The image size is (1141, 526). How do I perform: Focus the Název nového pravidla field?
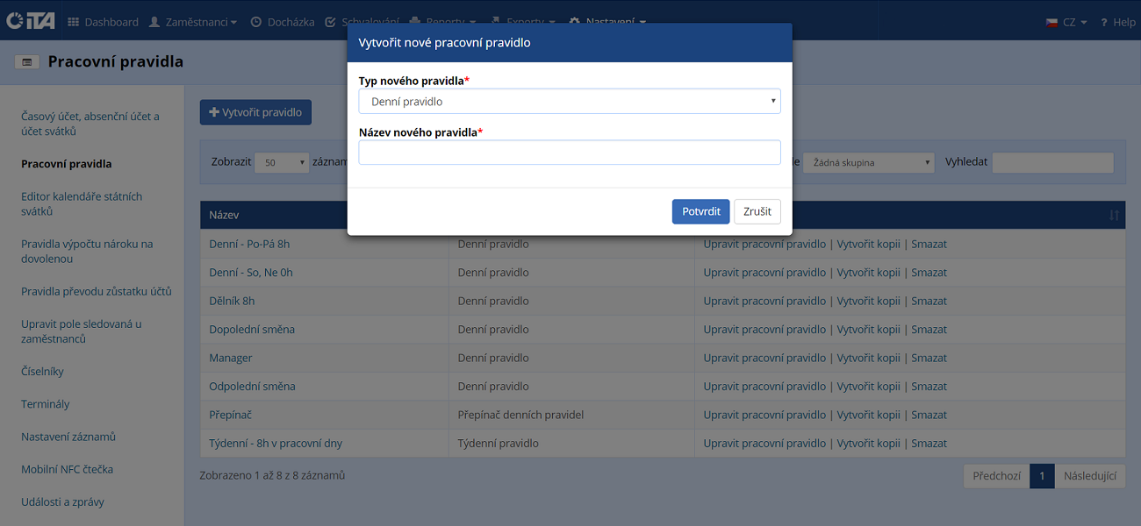point(569,153)
